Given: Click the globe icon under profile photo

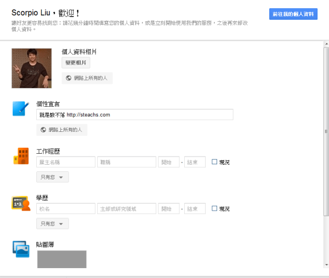Looking at the screenshot, I should pyautogui.click(x=69, y=78).
